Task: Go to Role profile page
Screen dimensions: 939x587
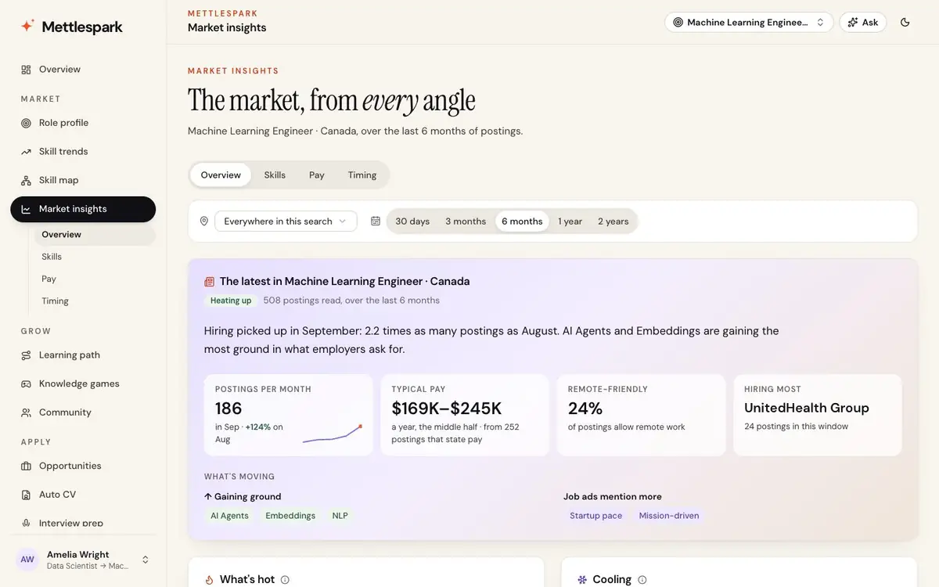Action: (x=83, y=123)
